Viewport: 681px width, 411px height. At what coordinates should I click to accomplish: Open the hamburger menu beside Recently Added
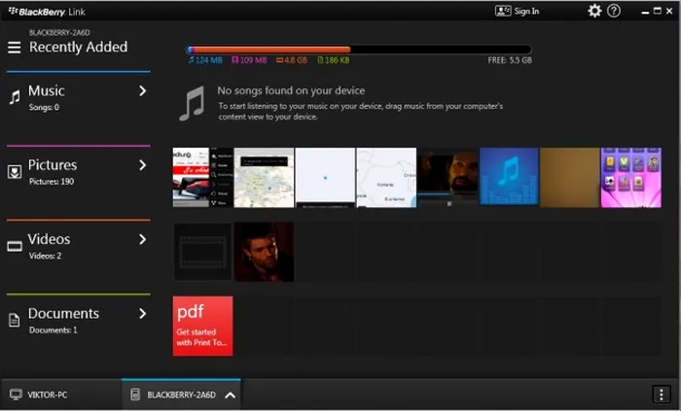(14, 47)
